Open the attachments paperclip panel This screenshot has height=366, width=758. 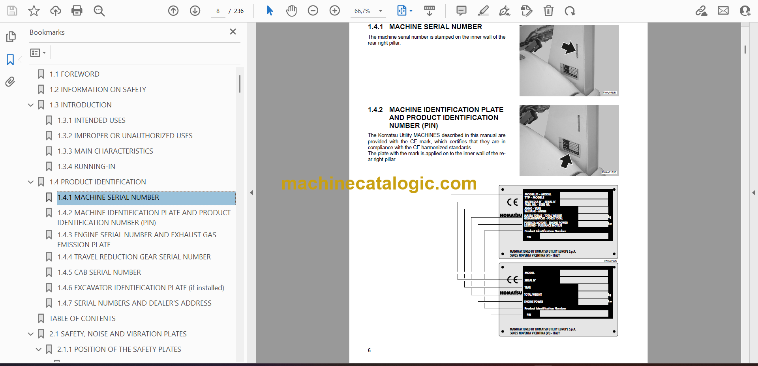(10, 82)
